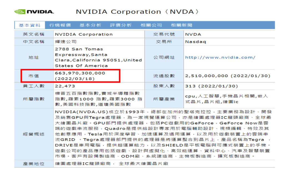Screen dimensions: 284x171
Task: Open the http://www.nvidia.com/ link
Action: (x=220, y=57)
